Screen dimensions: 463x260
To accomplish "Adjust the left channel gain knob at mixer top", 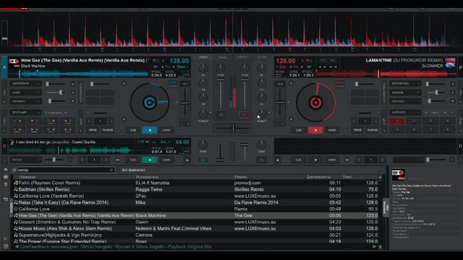I will pos(221,69).
